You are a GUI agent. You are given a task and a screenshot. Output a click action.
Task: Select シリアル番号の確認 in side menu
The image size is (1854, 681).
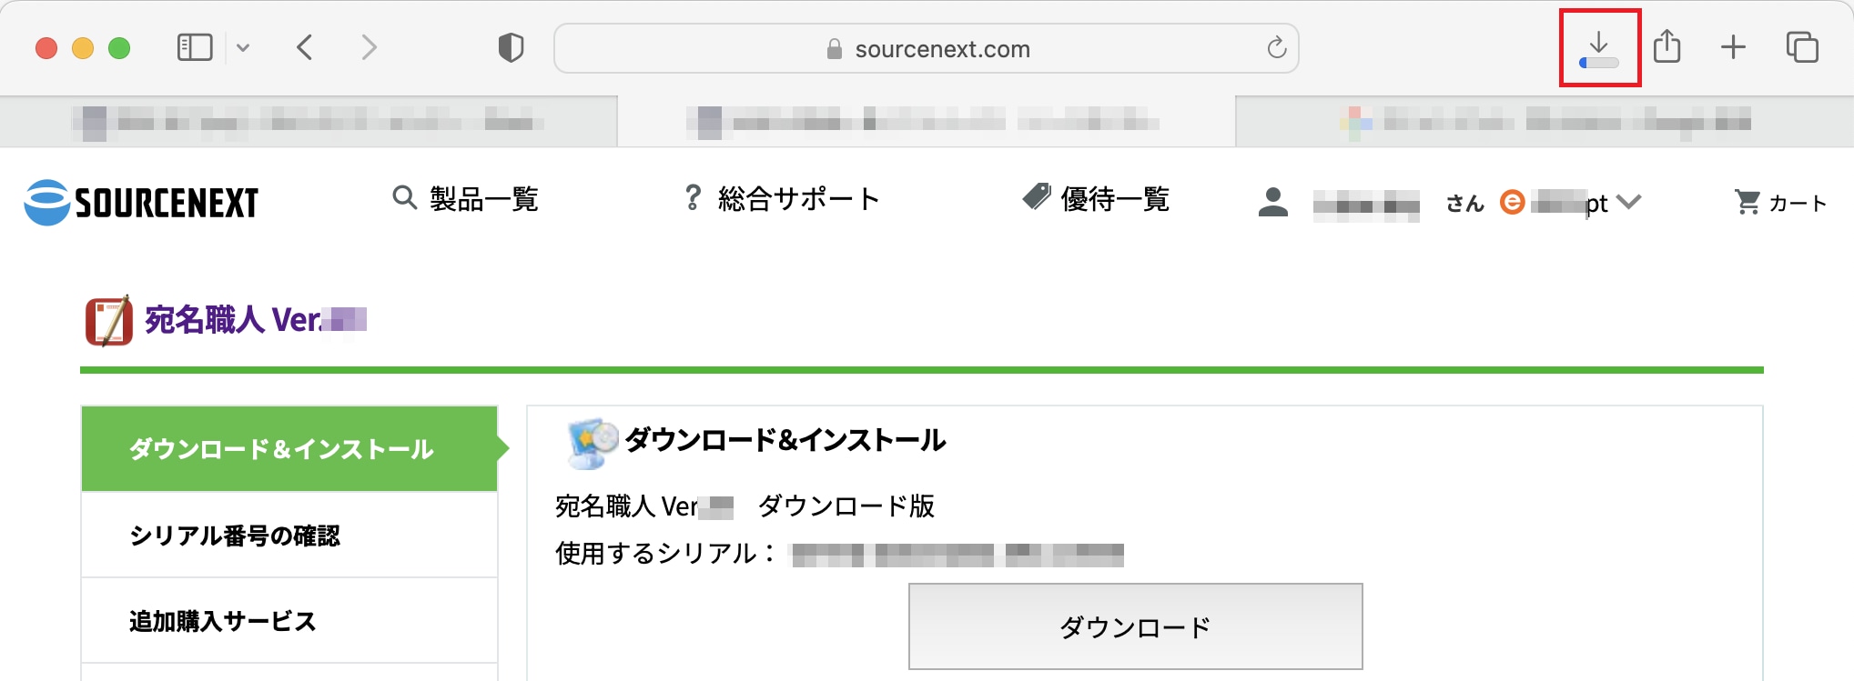pyautogui.click(x=289, y=536)
